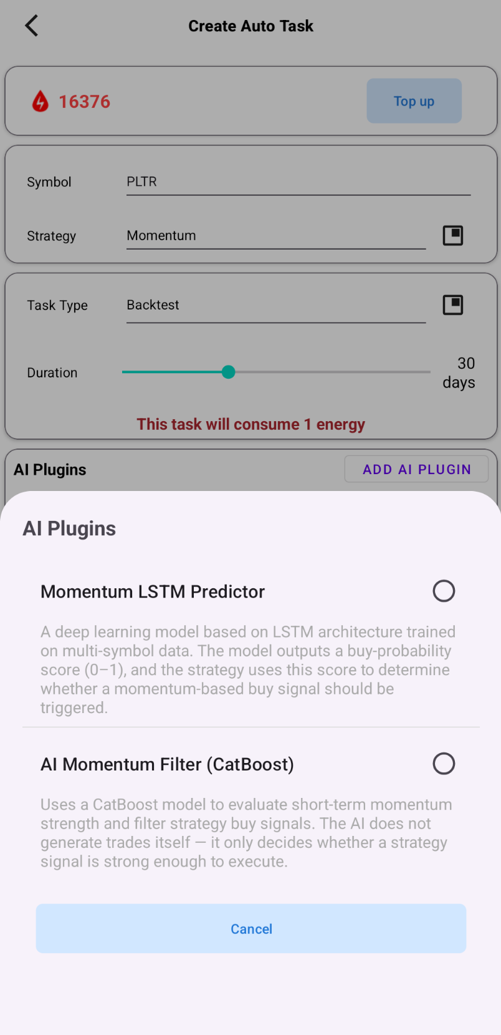
Task: Expand the Task Type dropdown showing Backtest
Action: (x=275, y=305)
